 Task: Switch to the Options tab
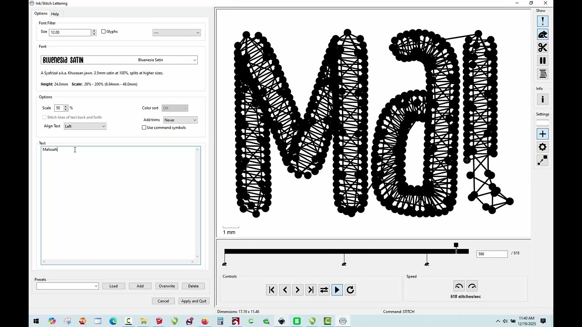click(x=41, y=14)
